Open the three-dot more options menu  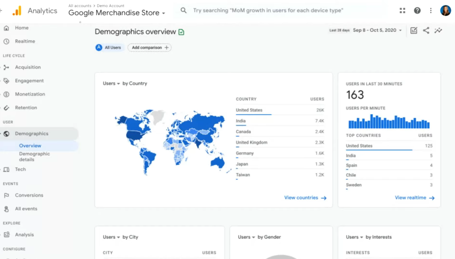(431, 10)
